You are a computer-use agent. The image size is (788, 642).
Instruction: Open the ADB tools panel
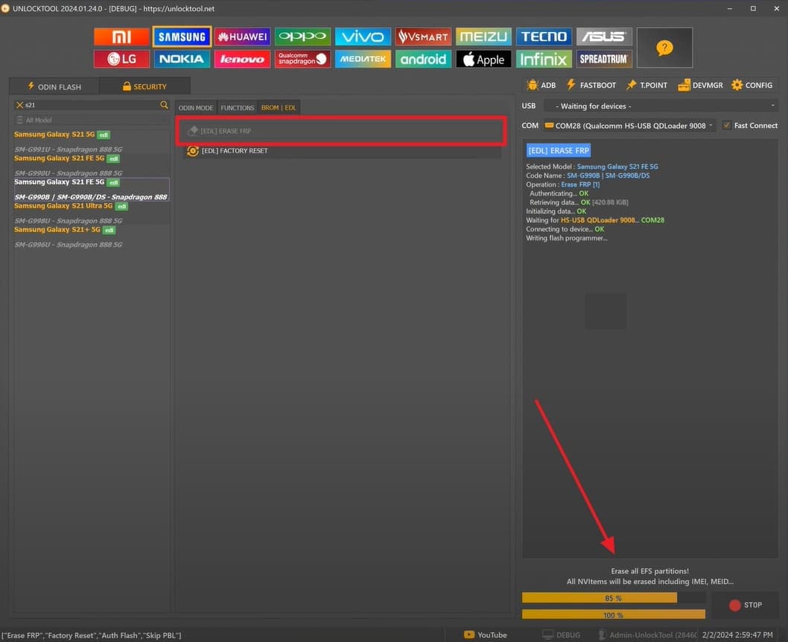(x=541, y=86)
